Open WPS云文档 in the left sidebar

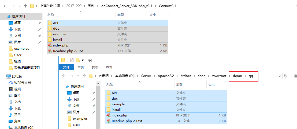tap(23, 83)
